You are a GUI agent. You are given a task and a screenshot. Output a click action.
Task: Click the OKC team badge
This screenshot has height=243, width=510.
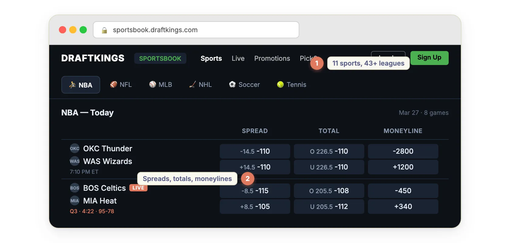point(75,149)
